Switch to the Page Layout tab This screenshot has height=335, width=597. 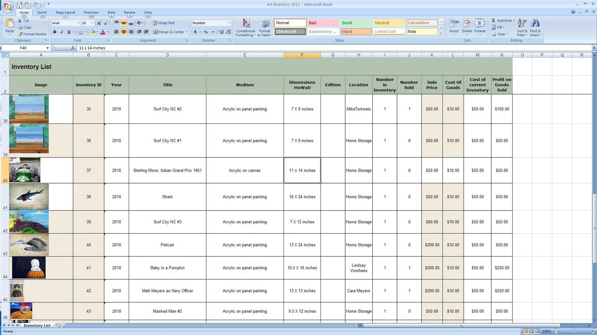point(65,12)
